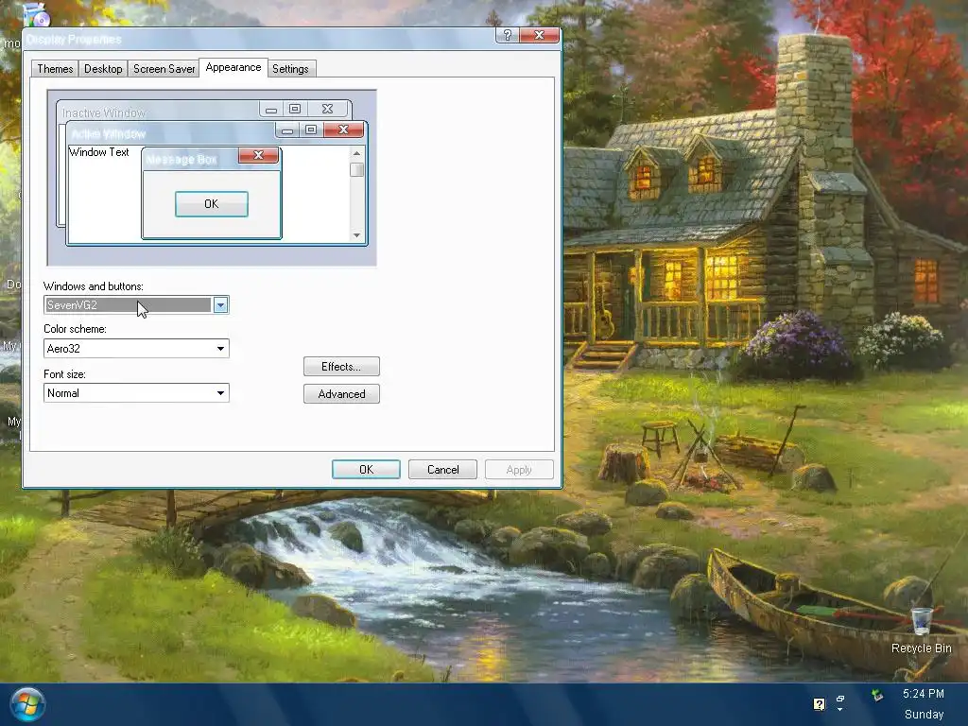The image size is (968, 726).
Task: Click the Font size label
Action: 64,374
